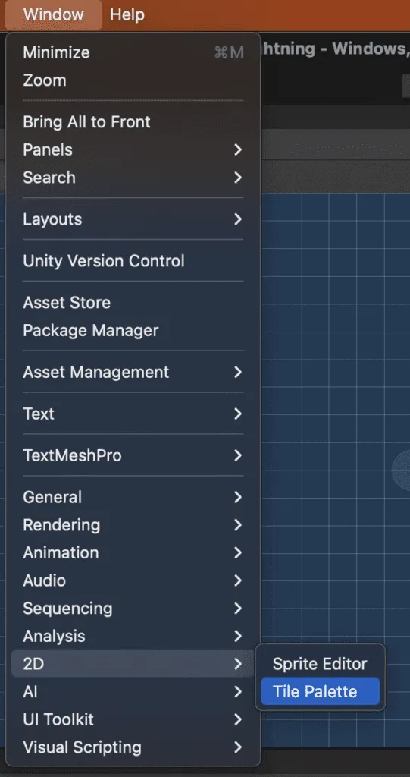The height and width of the screenshot is (777, 410).
Task: Expand the AI submenu
Action: point(133,691)
